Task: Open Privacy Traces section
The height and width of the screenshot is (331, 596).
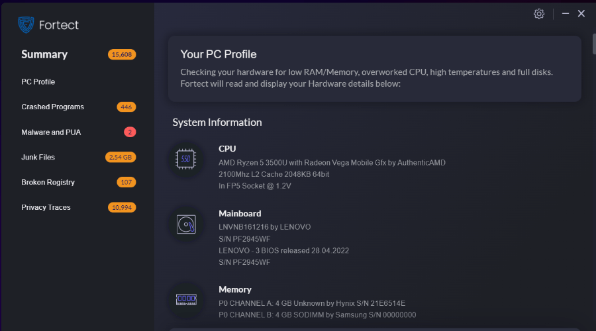Action: click(x=46, y=207)
